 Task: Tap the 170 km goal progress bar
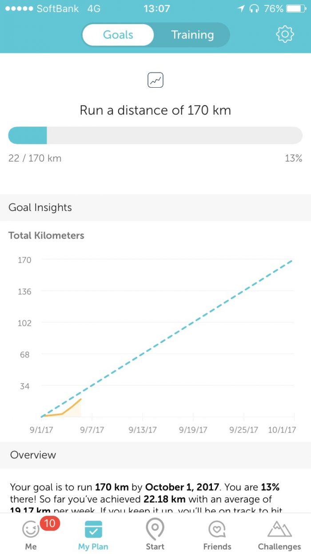155,135
